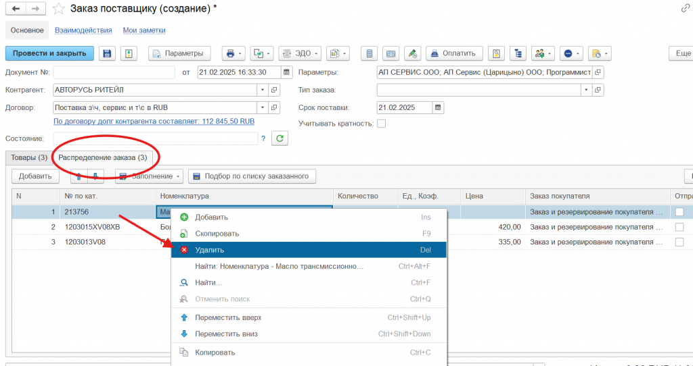Click the back navigation arrow

click(x=16, y=8)
